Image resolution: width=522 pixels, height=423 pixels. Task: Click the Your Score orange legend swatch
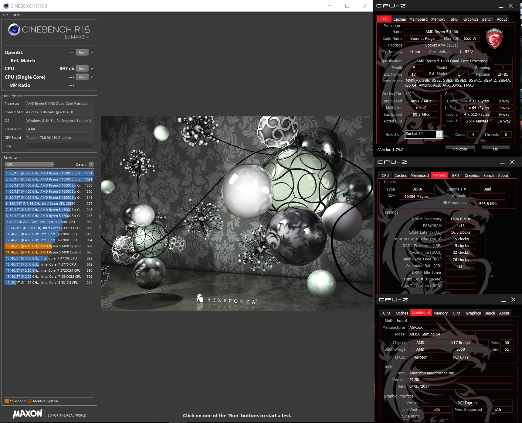(7, 401)
